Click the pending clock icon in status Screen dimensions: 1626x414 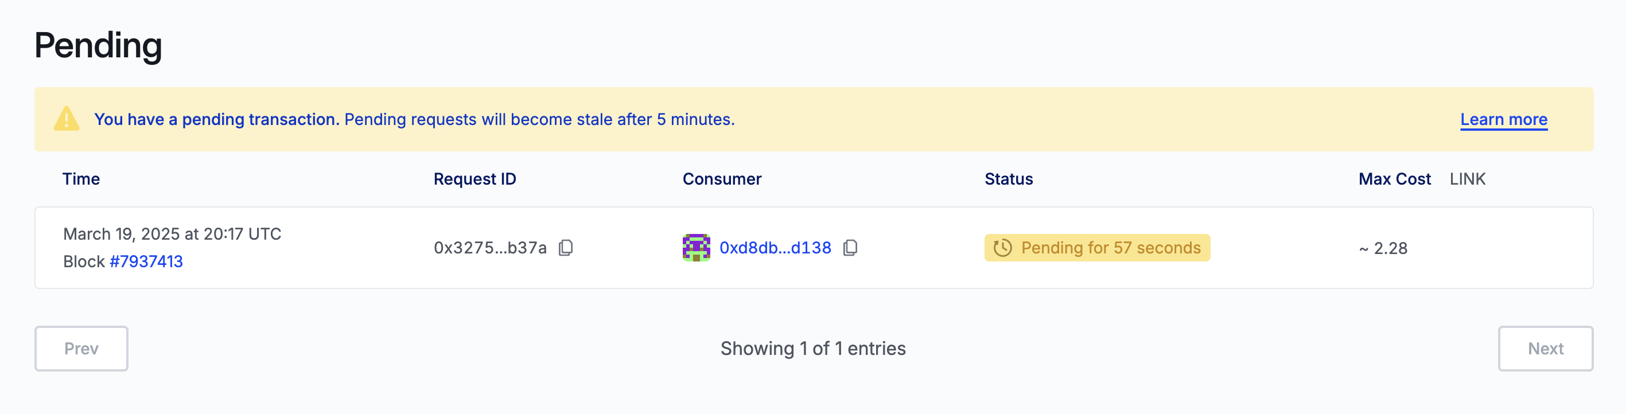pos(1002,248)
